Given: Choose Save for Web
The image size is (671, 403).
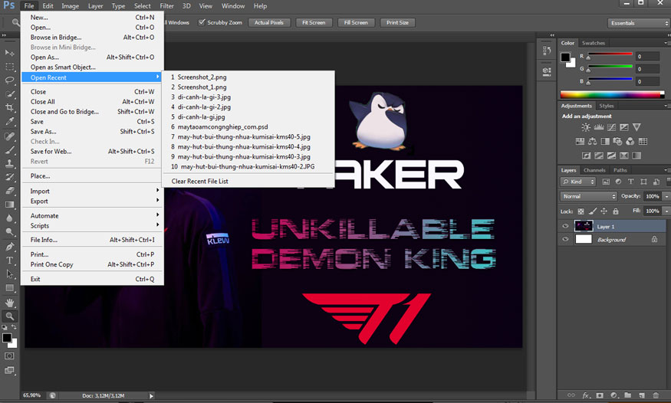Looking at the screenshot, I should tap(93, 151).
